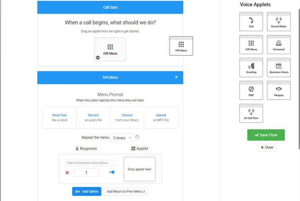The image size is (300, 201).
Task: Click help icon beside repeat dropdown
Action: pyautogui.click(x=137, y=137)
